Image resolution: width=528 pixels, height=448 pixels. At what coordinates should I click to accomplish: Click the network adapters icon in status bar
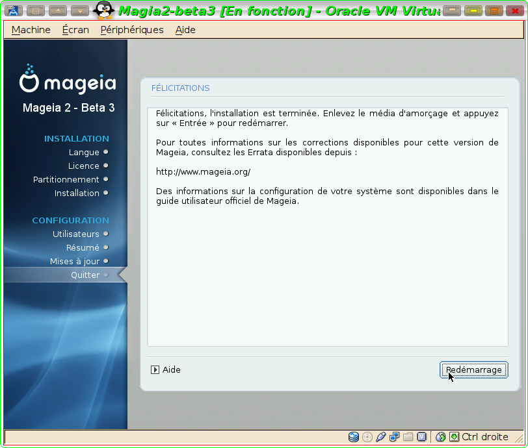[394, 437]
